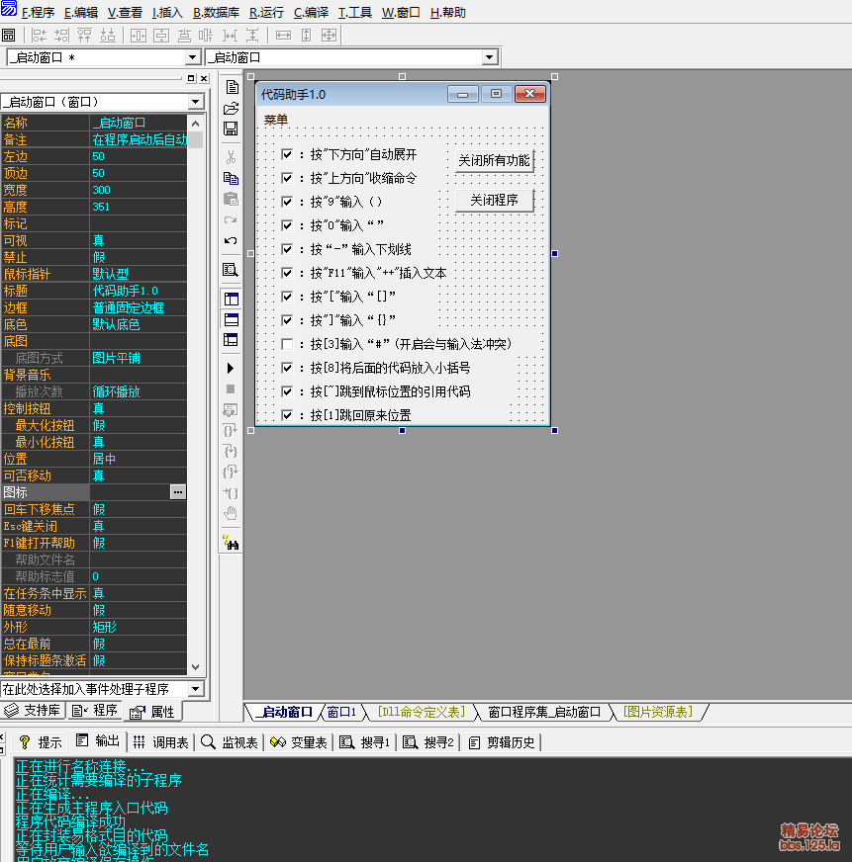Click the make same width toolbar icon

click(x=283, y=36)
